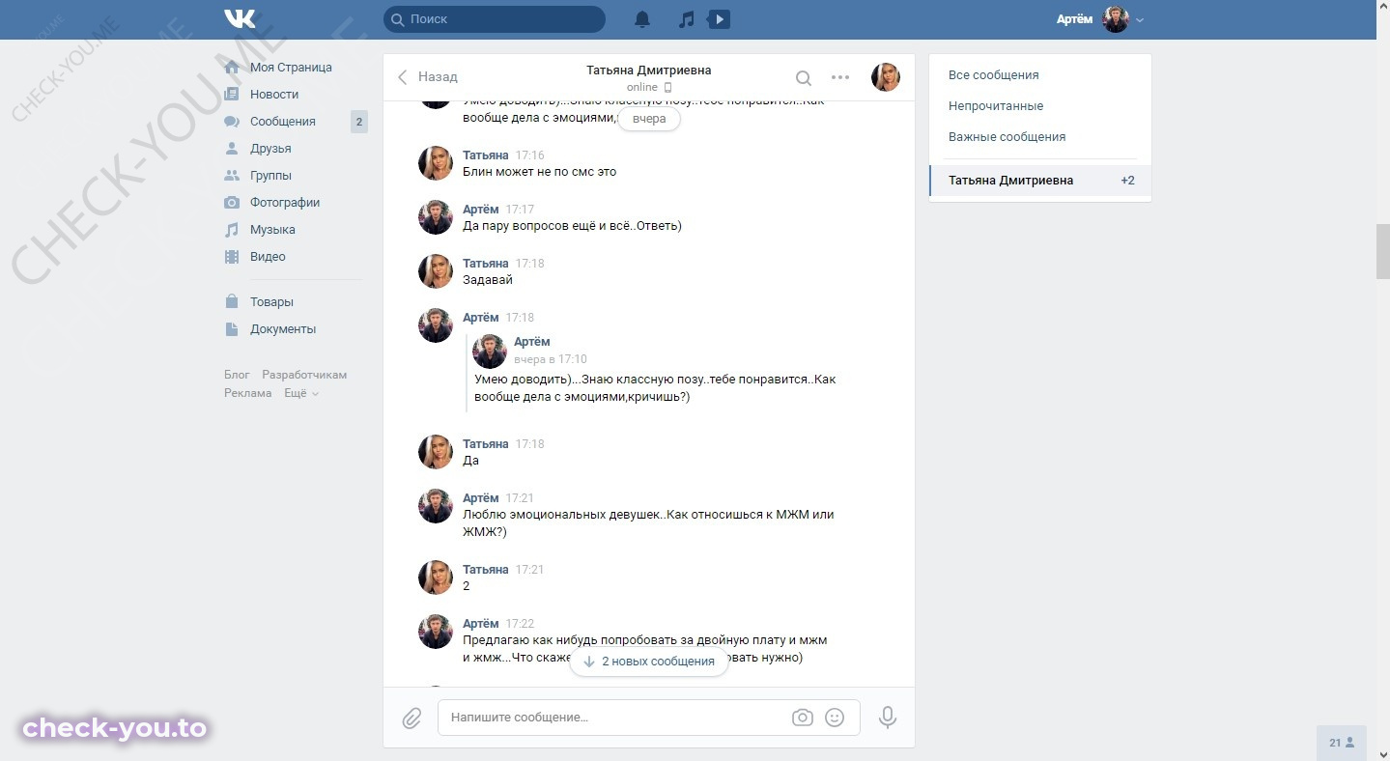This screenshot has height=761, width=1390.
Task: Open the Блог footer link
Action: click(237, 375)
